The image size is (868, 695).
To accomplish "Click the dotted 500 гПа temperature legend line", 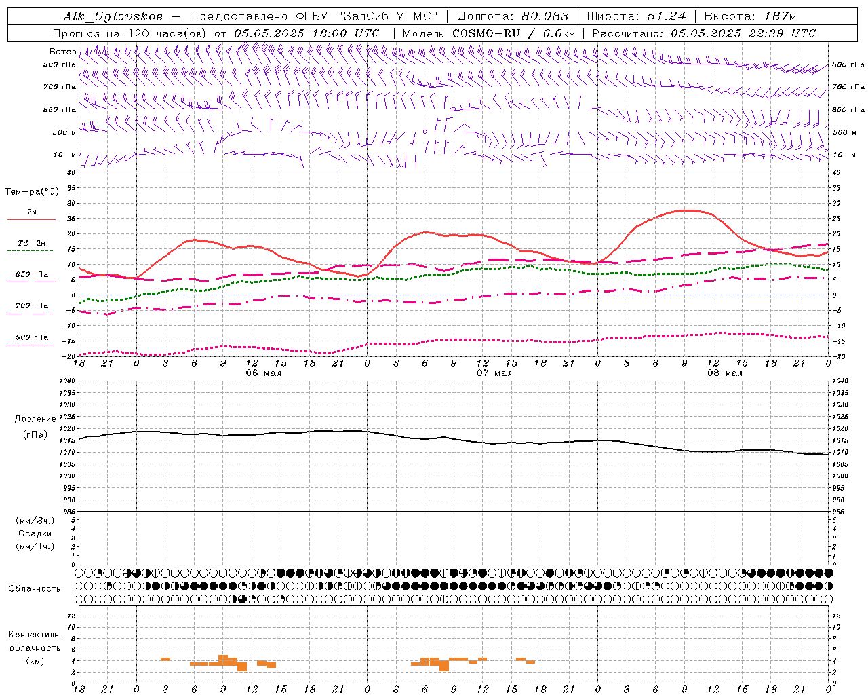I will coord(30,345).
